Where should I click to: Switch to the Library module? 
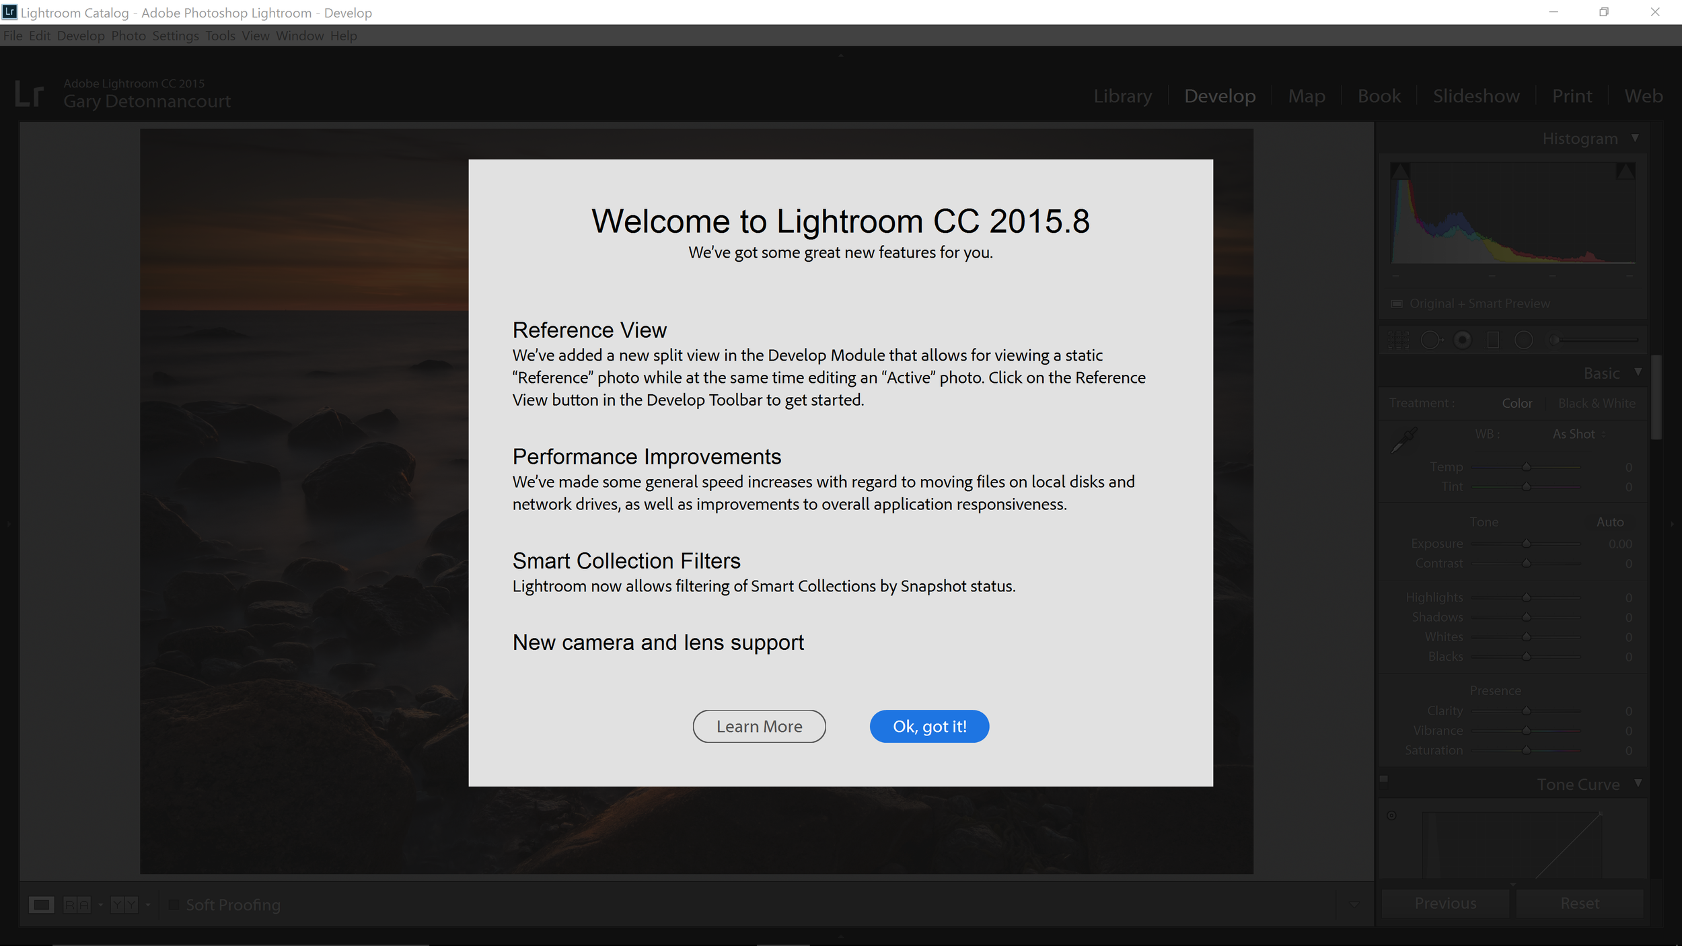[1123, 96]
